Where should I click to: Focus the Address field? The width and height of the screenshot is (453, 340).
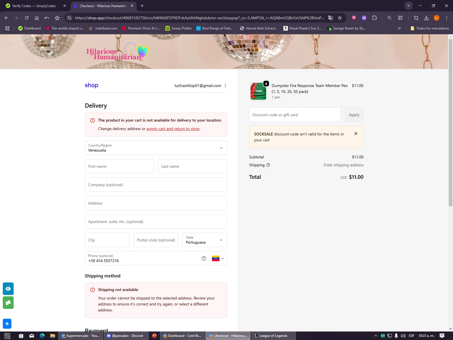click(156, 203)
